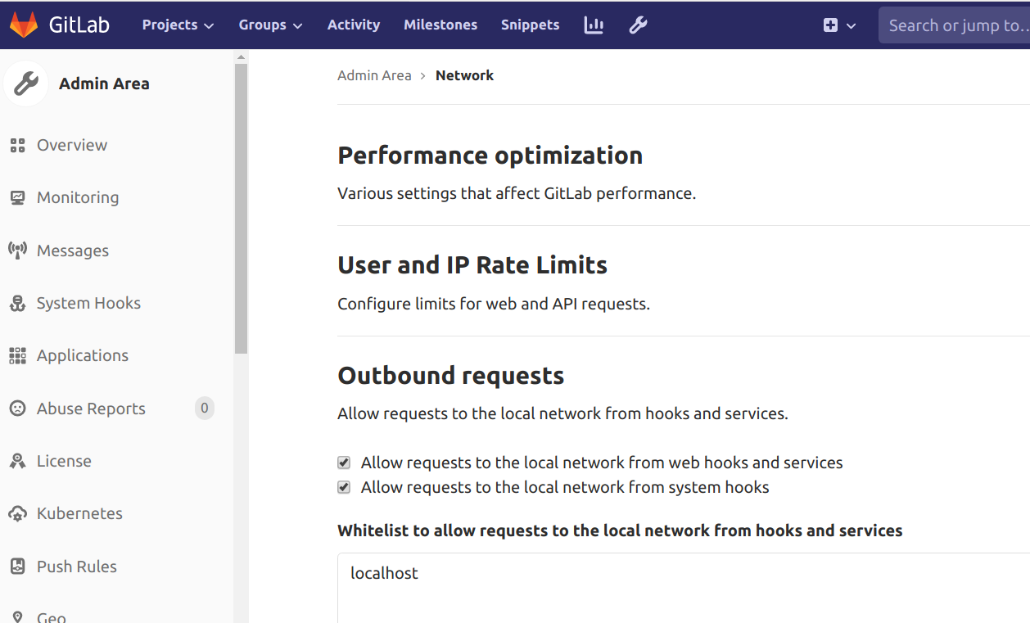
Task: Go to Activity in top navigation
Action: (x=354, y=25)
